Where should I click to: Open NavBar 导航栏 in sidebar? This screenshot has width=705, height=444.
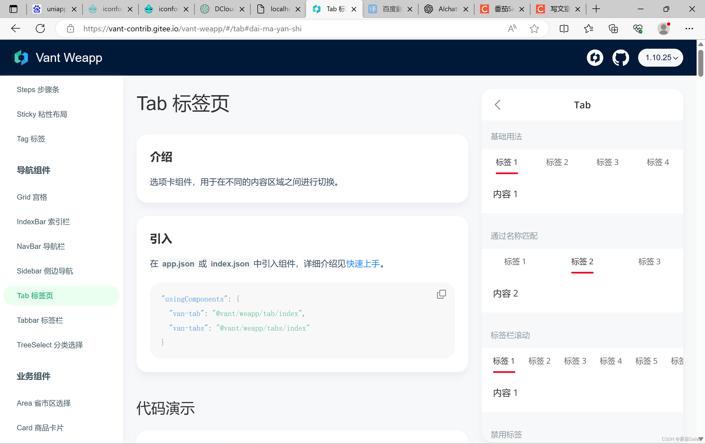41,246
